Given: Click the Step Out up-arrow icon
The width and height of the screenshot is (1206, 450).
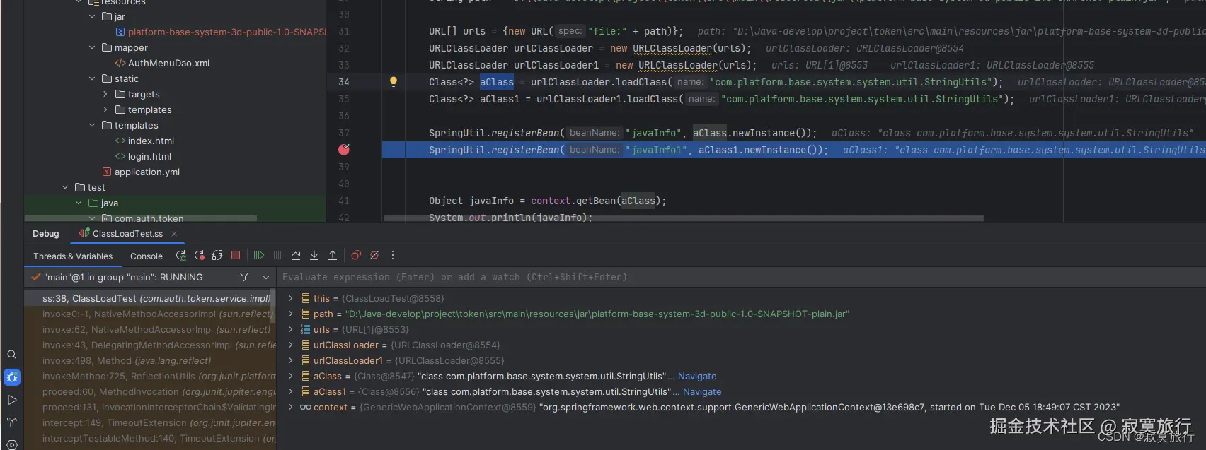Looking at the screenshot, I should [333, 256].
